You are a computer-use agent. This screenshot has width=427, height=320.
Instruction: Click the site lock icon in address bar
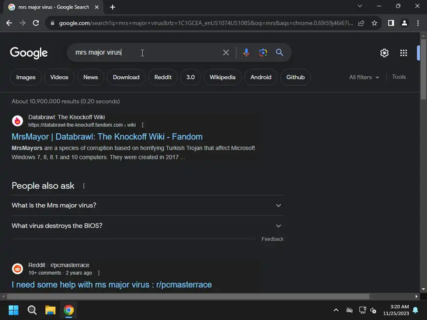click(53, 23)
